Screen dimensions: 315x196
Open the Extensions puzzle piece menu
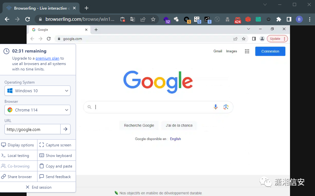(x=279, y=19)
